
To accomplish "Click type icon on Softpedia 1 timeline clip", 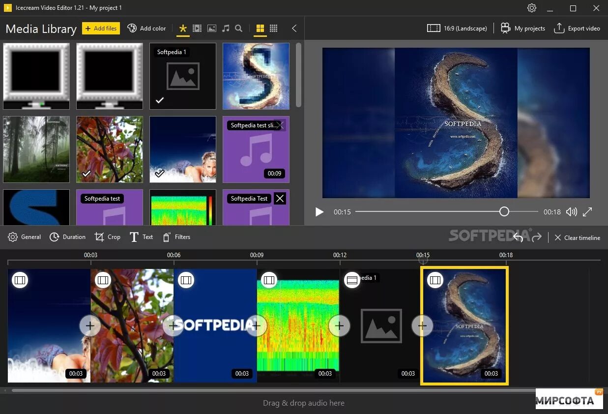I will [352, 280].
